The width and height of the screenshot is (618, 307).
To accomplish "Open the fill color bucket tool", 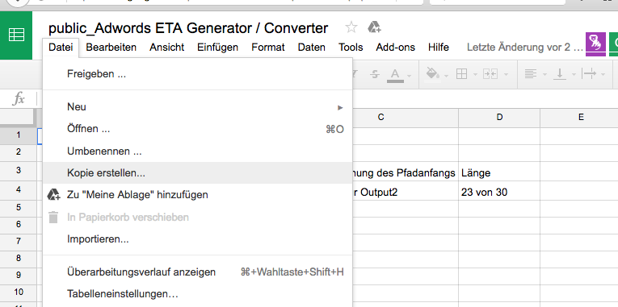I will (x=433, y=73).
